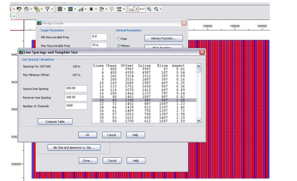The image size is (297, 181).
Task: Click the mouse mode toolbar icon
Action: point(27,9)
